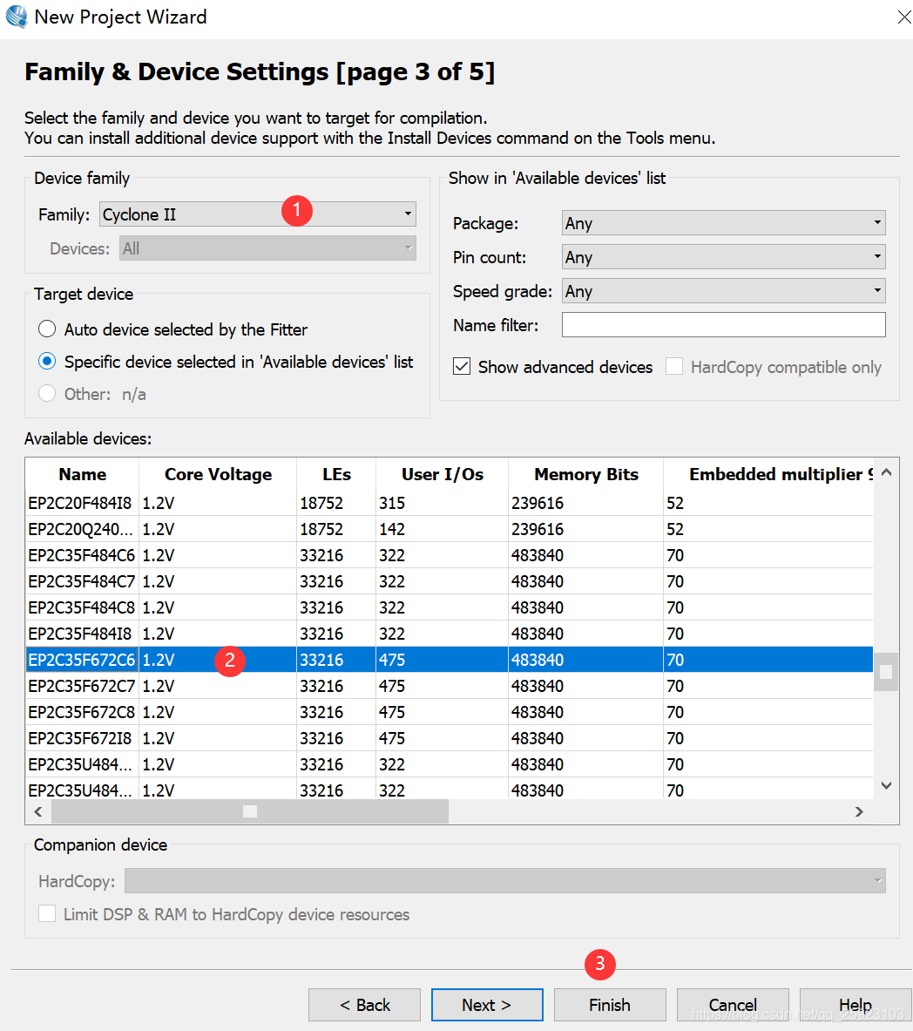Sort by Embedded multiplier column header
913x1031 pixels.
click(768, 474)
